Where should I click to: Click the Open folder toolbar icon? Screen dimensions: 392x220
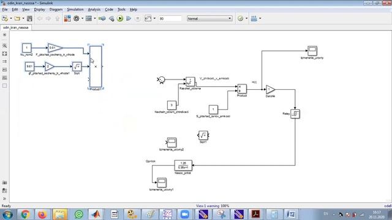(17, 18)
